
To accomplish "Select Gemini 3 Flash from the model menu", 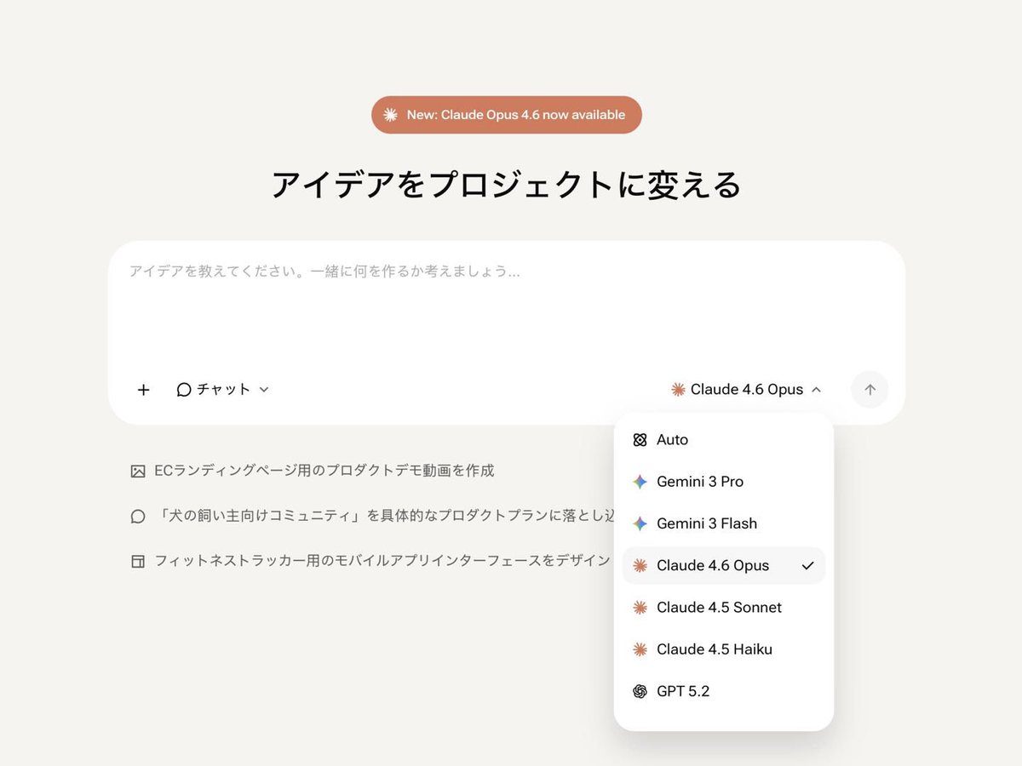I will [x=707, y=523].
